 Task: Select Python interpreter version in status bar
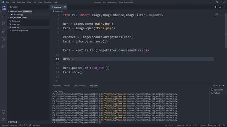pos(10,125)
